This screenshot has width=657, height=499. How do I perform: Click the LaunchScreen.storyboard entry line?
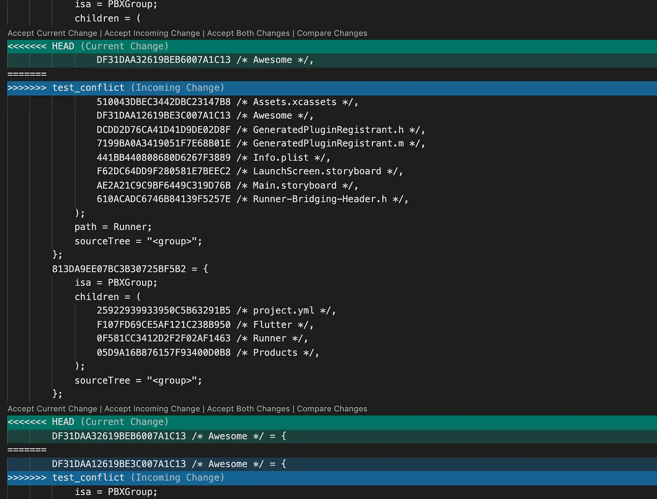pos(249,171)
